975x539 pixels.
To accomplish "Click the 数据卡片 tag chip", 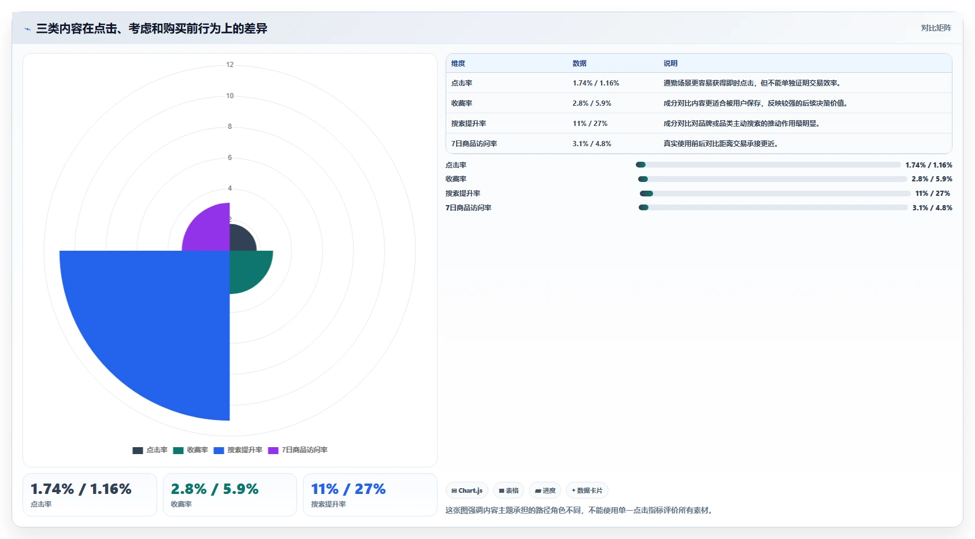I will pyautogui.click(x=587, y=490).
